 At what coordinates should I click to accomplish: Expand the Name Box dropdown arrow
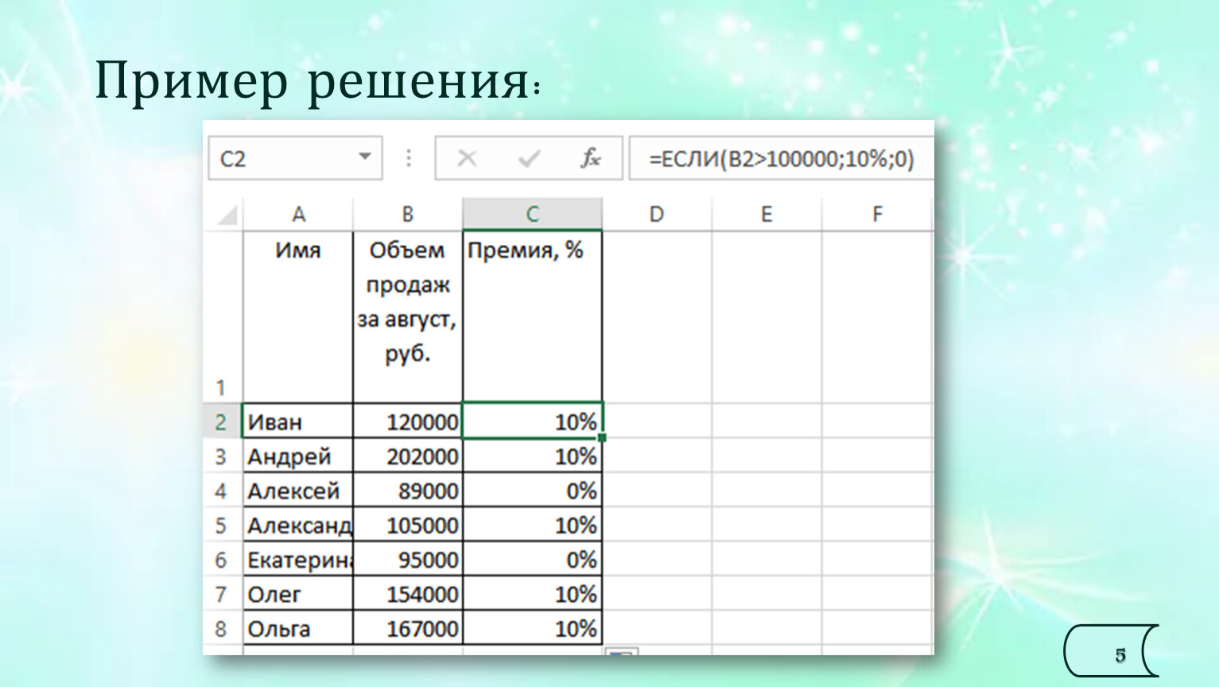click(x=364, y=157)
